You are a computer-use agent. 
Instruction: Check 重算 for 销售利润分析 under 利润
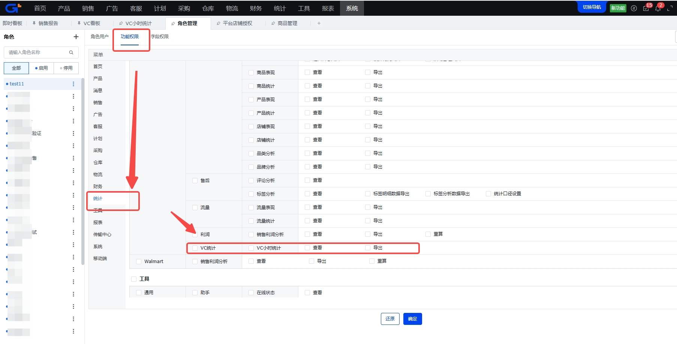pos(428,234)
